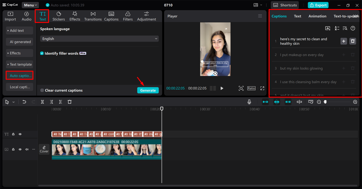Delete the 'I put makeup on every day' caption

click(353, 55)
